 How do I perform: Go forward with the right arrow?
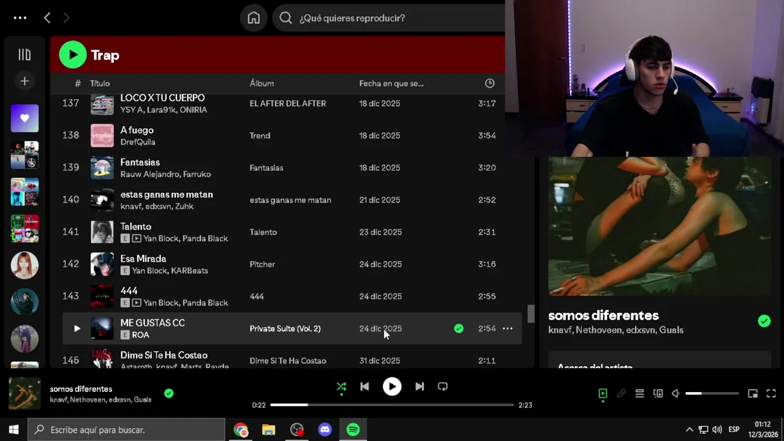pyautogui.click(x=66, y=18)
